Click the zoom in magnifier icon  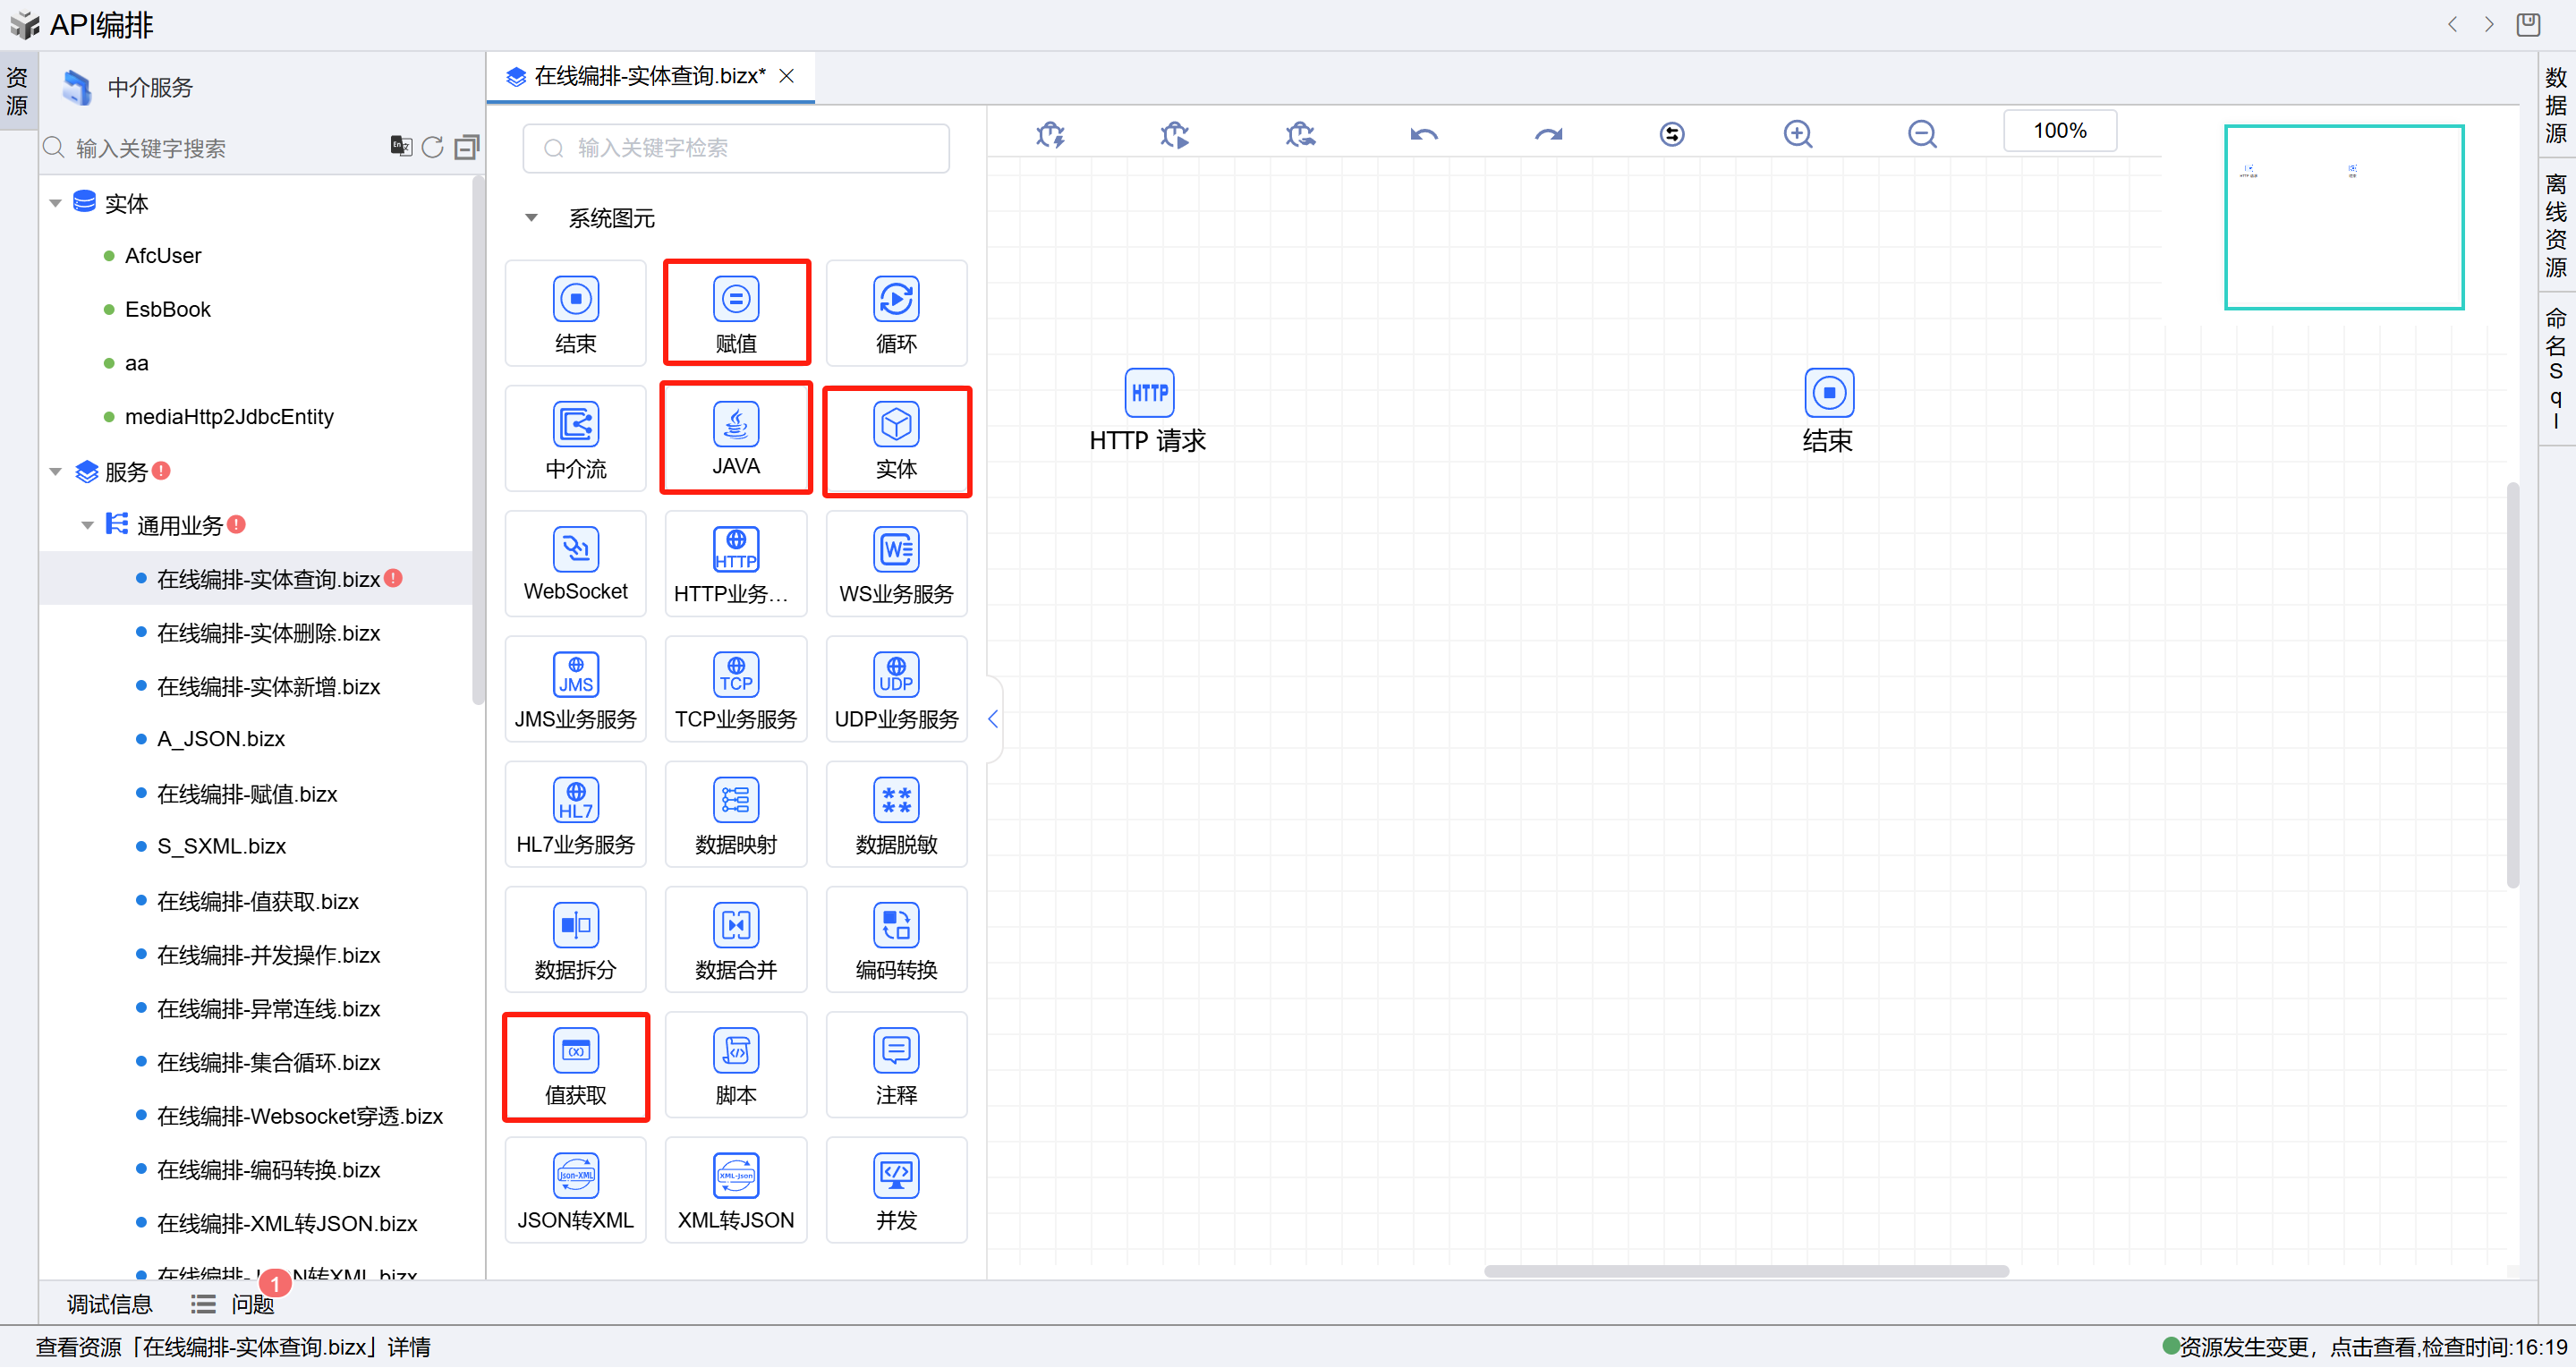[x=1797, y=134]
